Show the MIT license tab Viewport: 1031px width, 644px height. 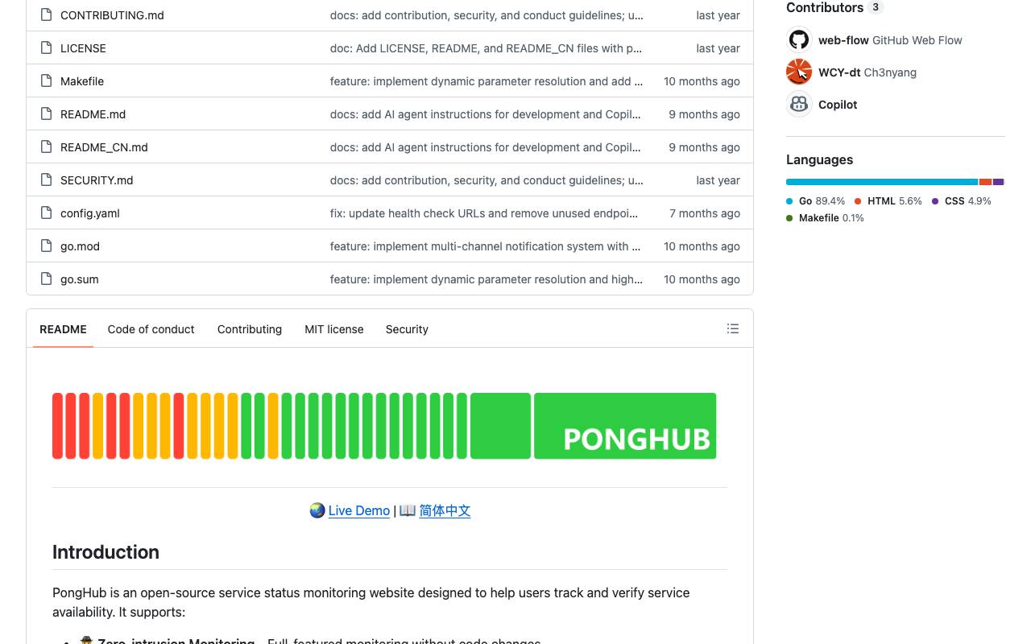(x=334, y=328)
